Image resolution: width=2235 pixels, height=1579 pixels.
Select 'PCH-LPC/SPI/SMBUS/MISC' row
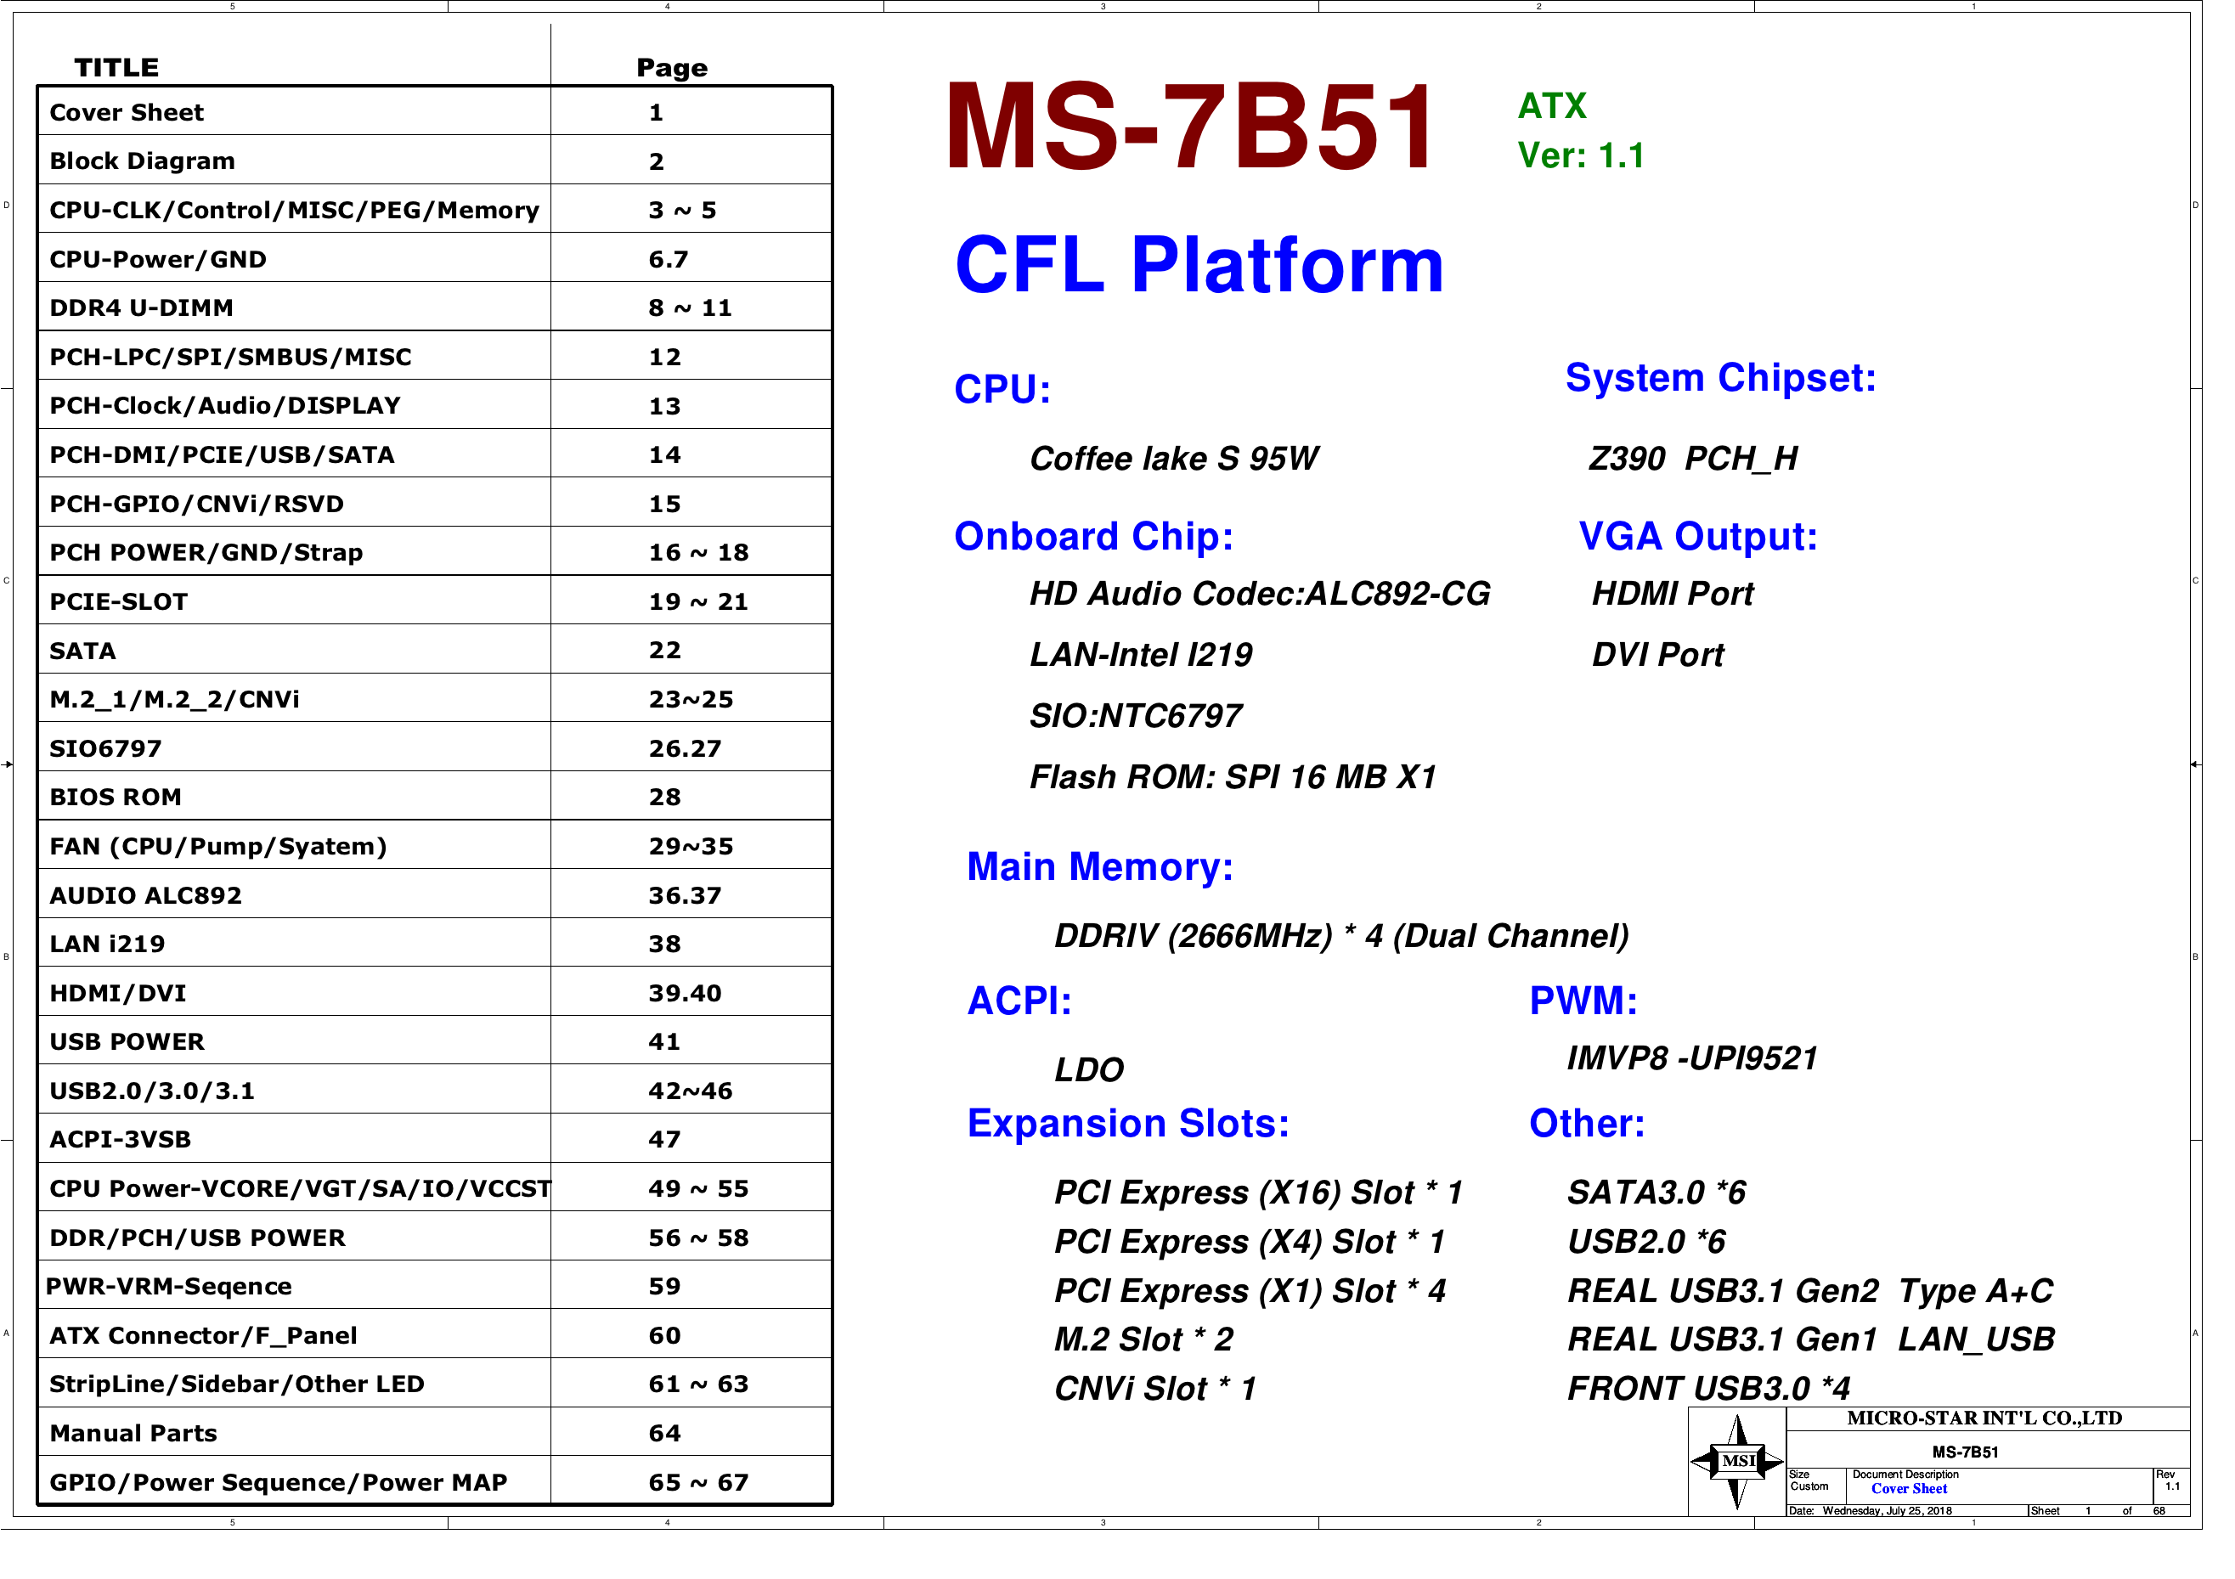(x=229, y=358)
